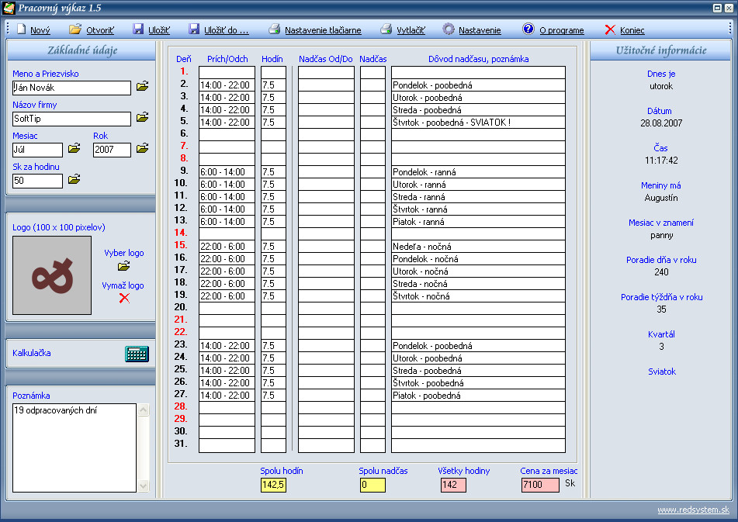Click the Základné údaje panel header
738x522 pixels.
coord(82,50)
